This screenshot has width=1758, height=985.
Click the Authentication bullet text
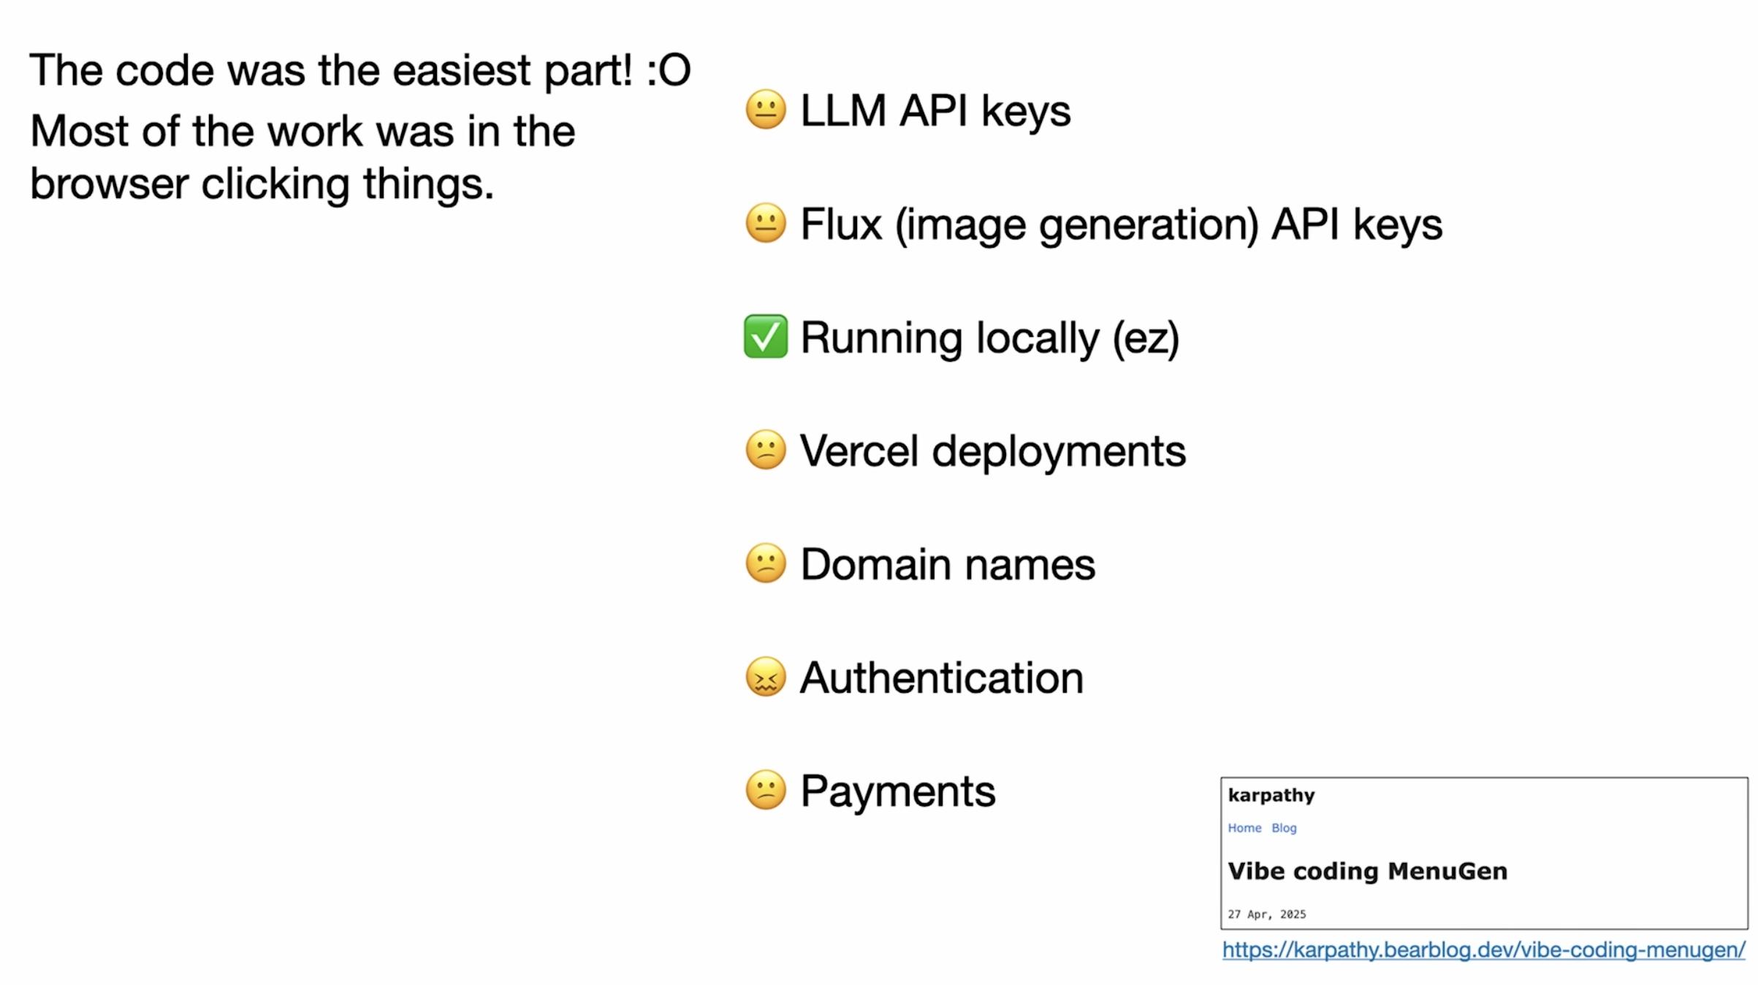pos(941,678)
